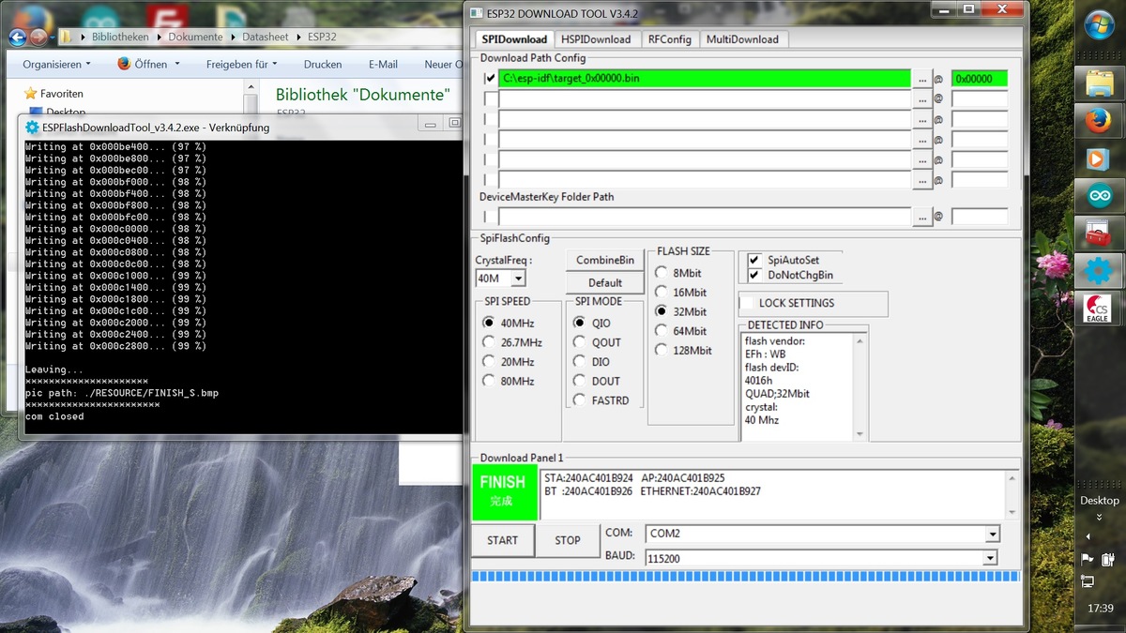Open the CrystalFreq 40M dropdown

coord(518,279)
